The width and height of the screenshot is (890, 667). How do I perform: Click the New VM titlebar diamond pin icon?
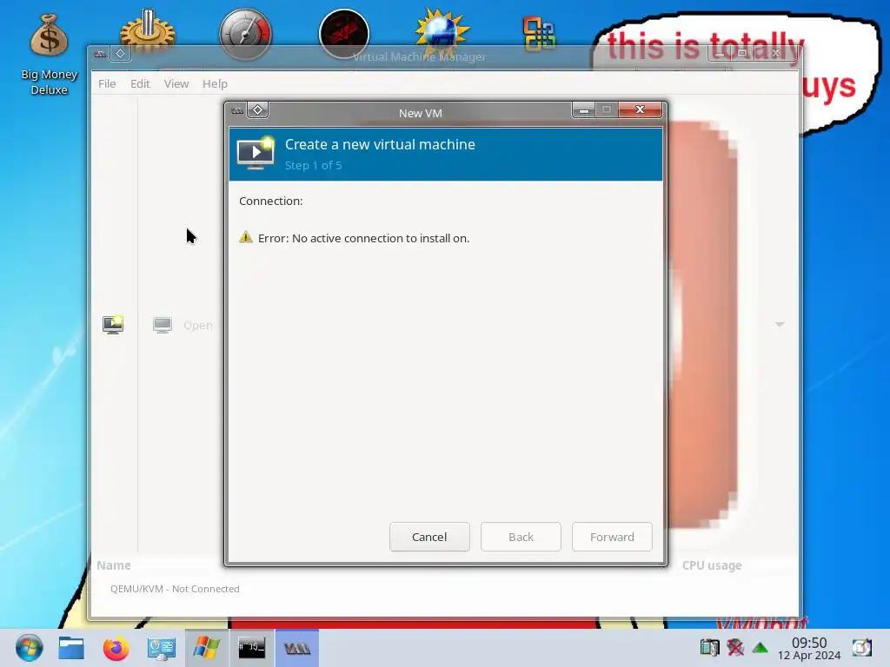coord(257,110)
